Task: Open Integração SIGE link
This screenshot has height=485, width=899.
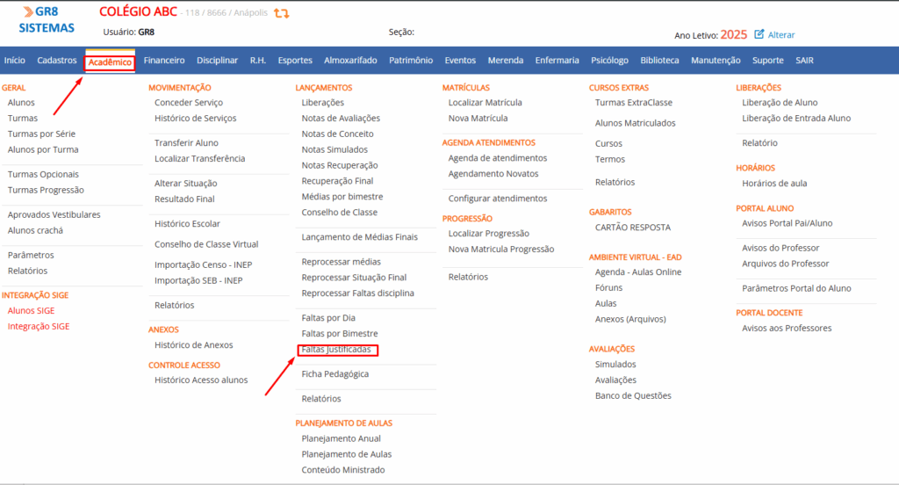Action: (x=39, y=327)
